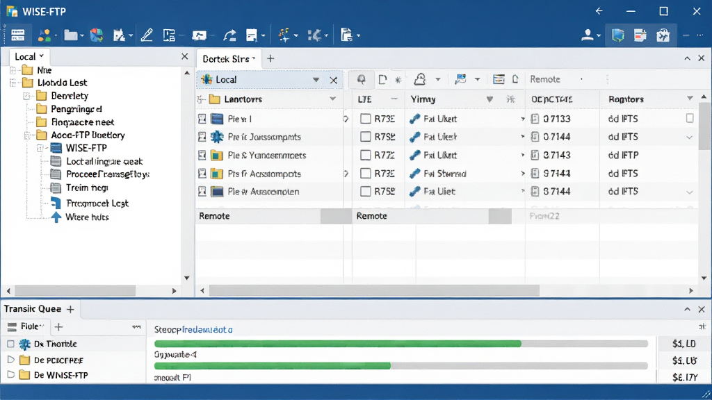The width and height of the screenshot is (712, 400).
Task: Click the Steopp Fredeuntaot a link
Action: (193, 330)
